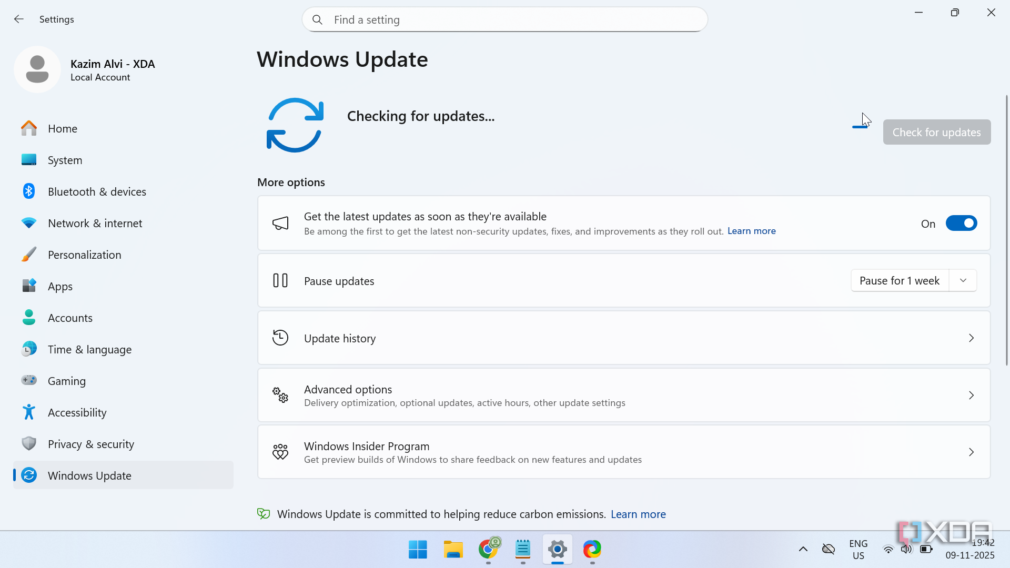Screen dimensions: 1010x568
Task: Turn off get latest updates toggle
Action: click(x=961, y=224)
